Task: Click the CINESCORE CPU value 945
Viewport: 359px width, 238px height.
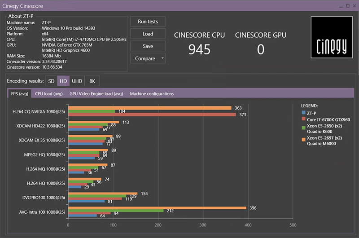Action: click(x=199, y=49)
